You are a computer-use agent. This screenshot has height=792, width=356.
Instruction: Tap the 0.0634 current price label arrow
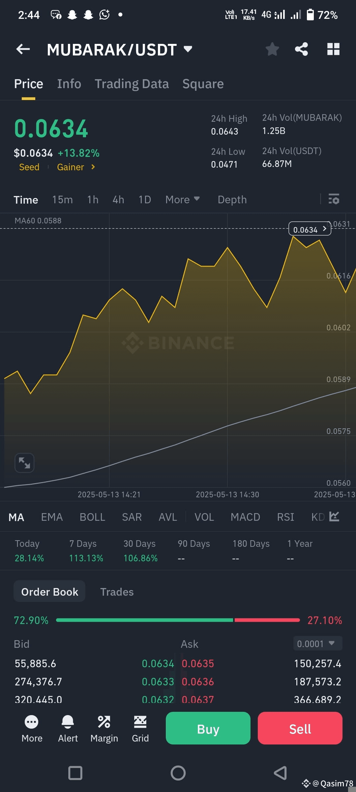tap(310, 229)
